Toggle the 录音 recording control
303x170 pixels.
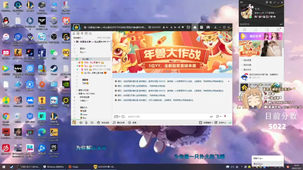click(132, 122)
